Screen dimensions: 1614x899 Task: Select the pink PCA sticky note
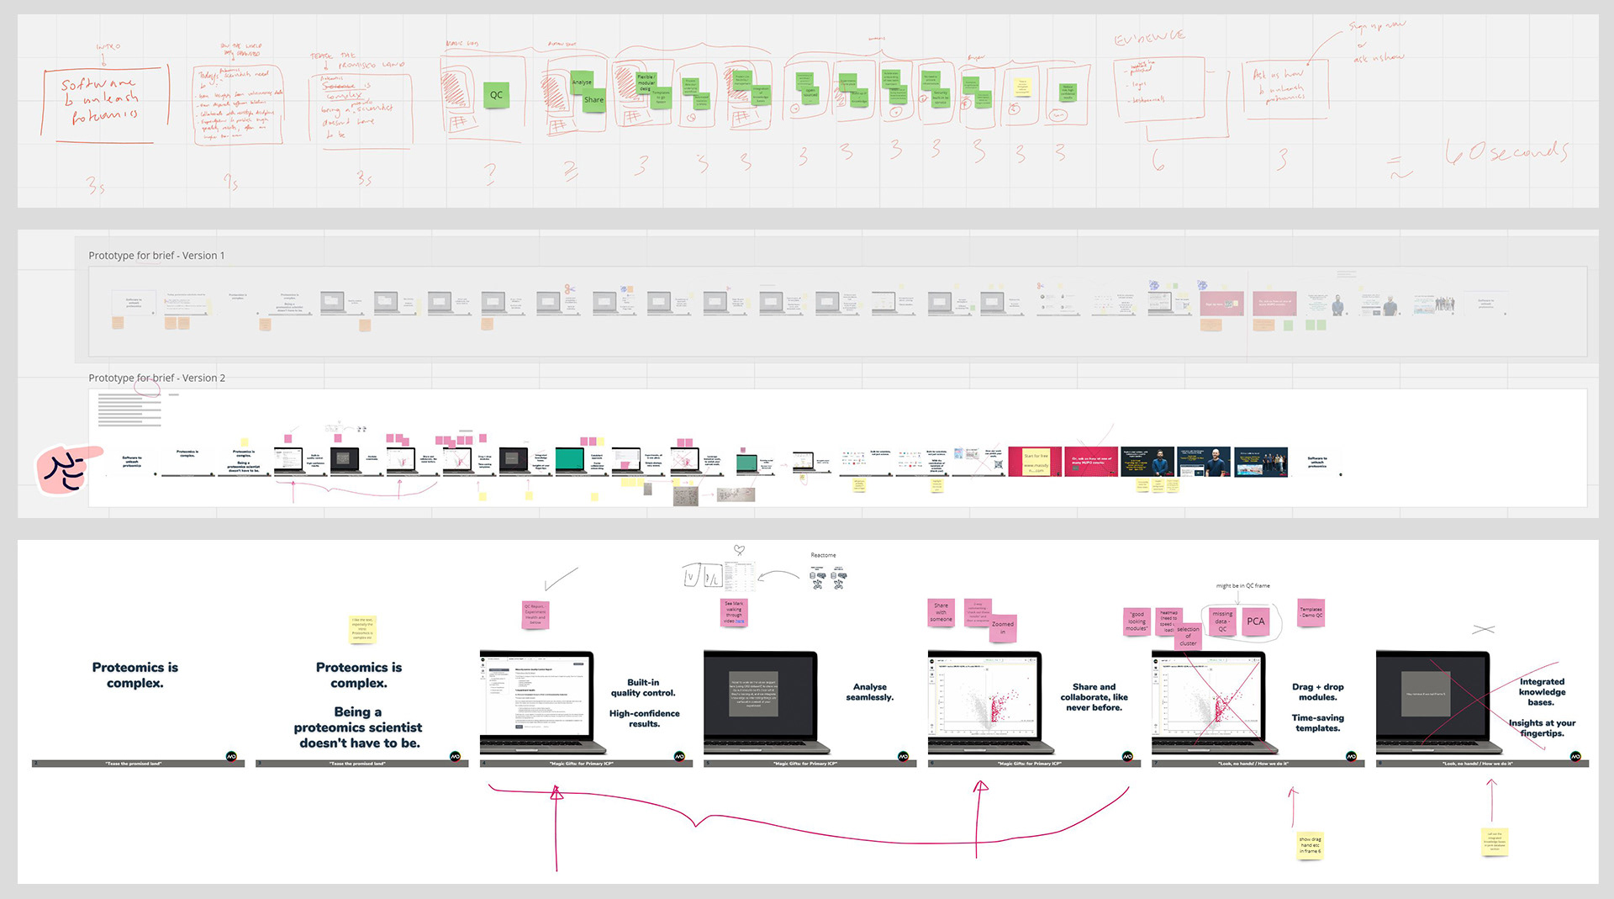(1256, 621)
